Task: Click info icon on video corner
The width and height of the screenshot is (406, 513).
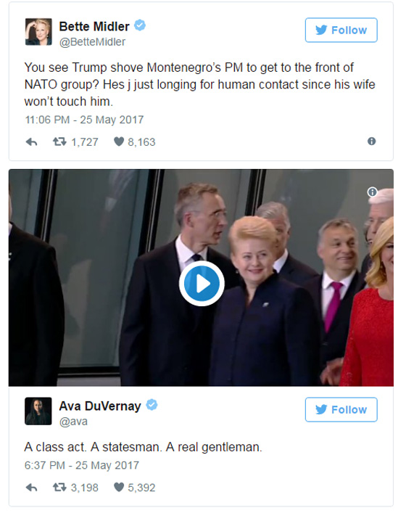Action: point(373,192)
